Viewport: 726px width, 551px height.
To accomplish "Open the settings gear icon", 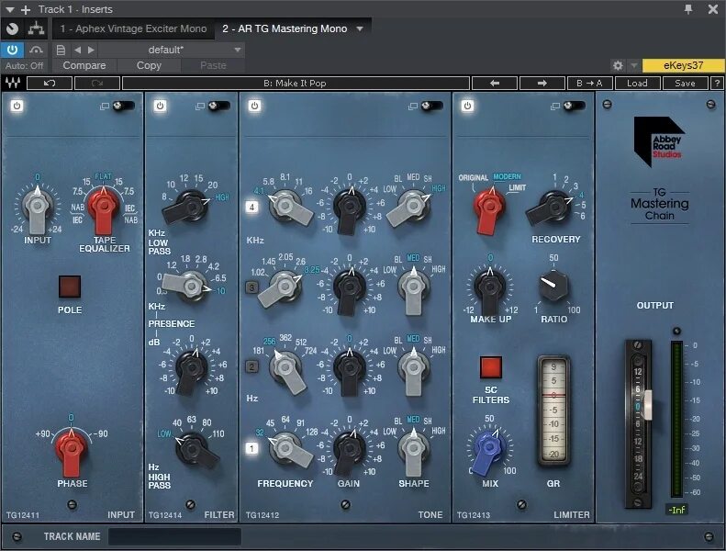I will click(618, 66).
